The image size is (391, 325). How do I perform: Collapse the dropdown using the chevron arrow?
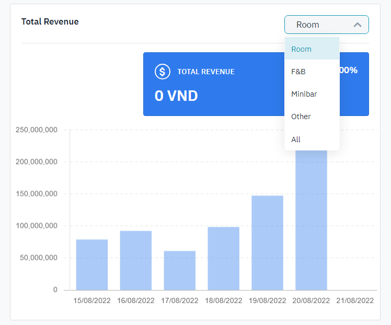coord(358,25)
